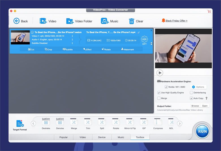
Task: Toggle Use High Quality Engine
Action: pos(159,93)
